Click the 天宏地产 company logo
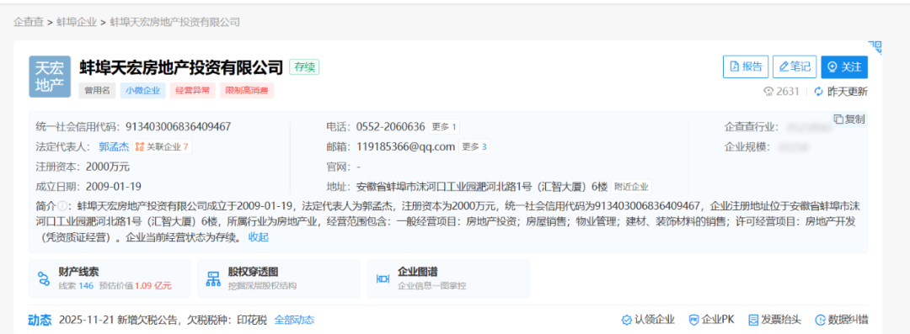The height and width of the screenshot is (334, 910). click(x=50, y=76)
